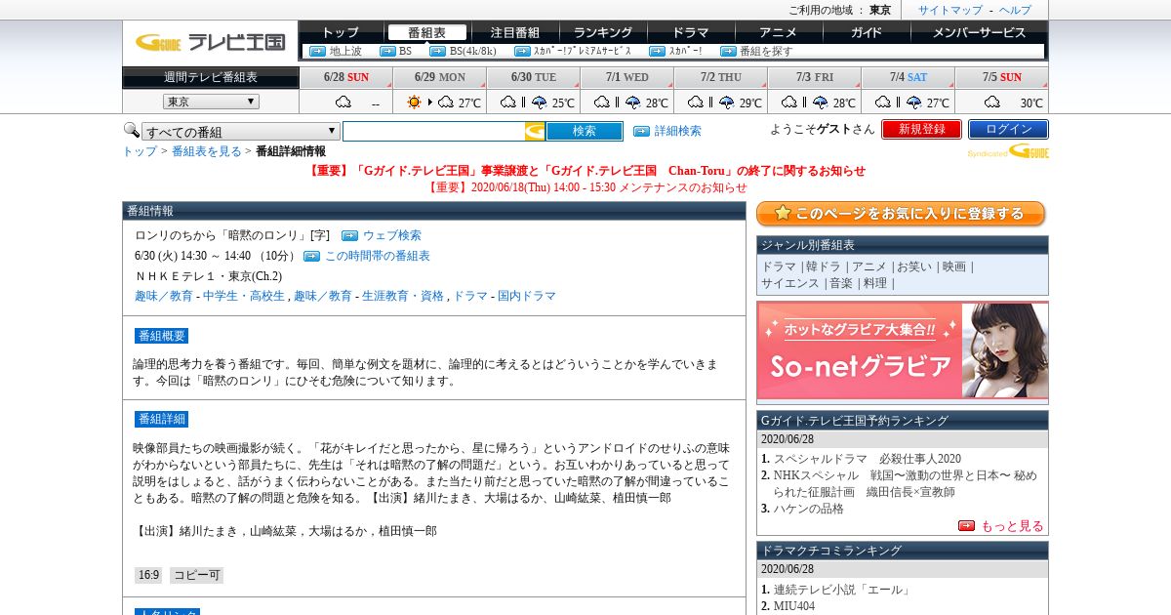Click the cloud weather icon for 6/28
Image resolution: width=1171 pixels, height=615 pixels.
(343, 102)
